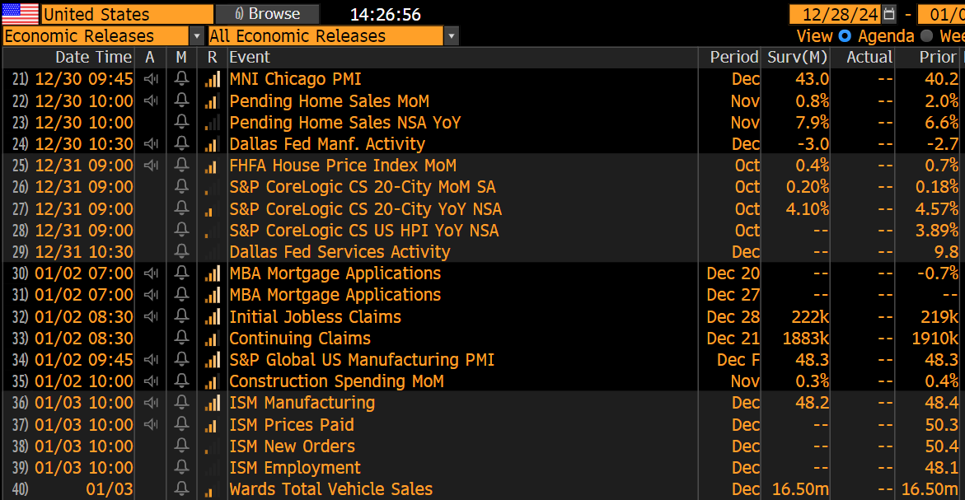Open the ISM Manufacturing event

coord(302,403)
